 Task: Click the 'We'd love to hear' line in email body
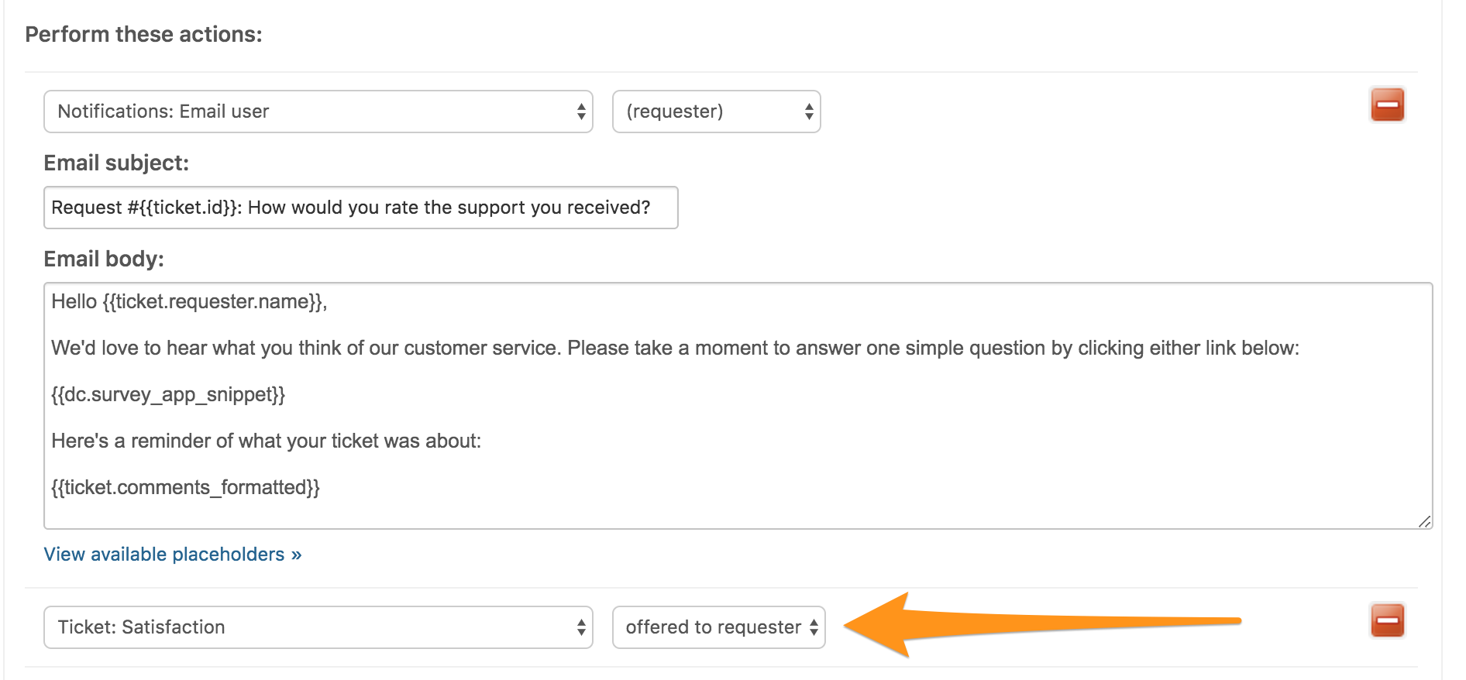[675, 349]
